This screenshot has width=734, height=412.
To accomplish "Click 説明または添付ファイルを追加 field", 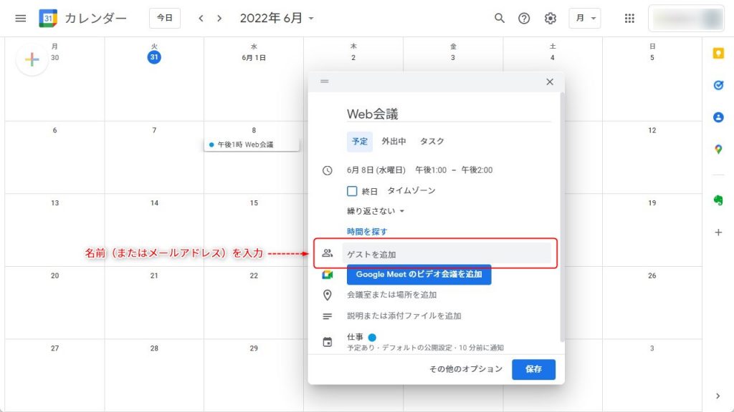I will 404,316.
